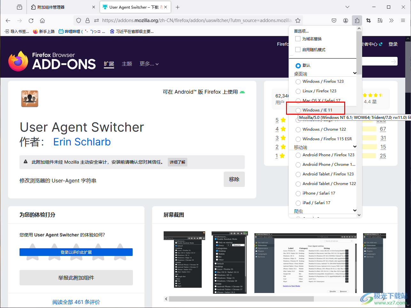The height and width of the screenshot is (308, 411).
Task: Enable the 为域名替换 checkbox
Action: click(298, 39)
